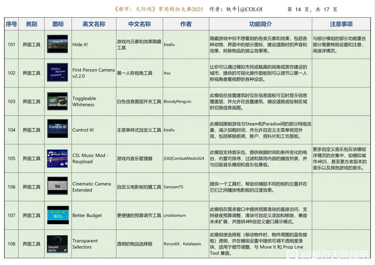Open the CSL Music Mod icon
Screen dimensions: 375x265
(x=57, y=158)
